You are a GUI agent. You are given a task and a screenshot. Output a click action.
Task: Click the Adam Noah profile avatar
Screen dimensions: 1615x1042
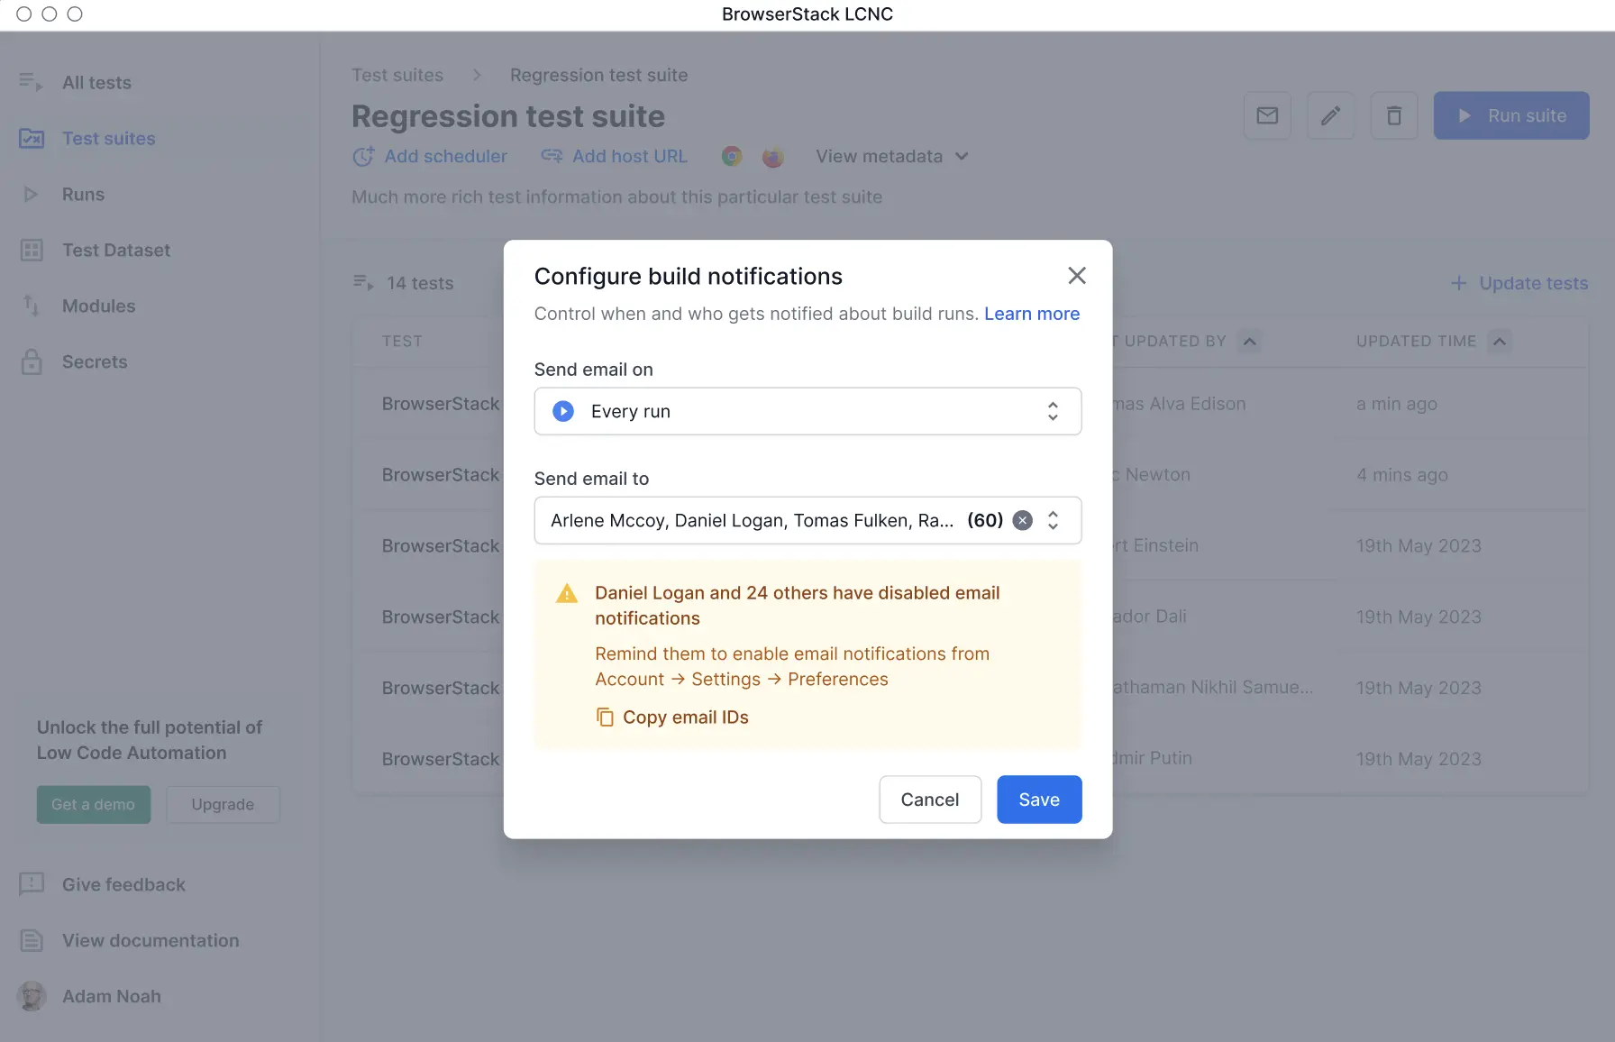tap(32, 996)
